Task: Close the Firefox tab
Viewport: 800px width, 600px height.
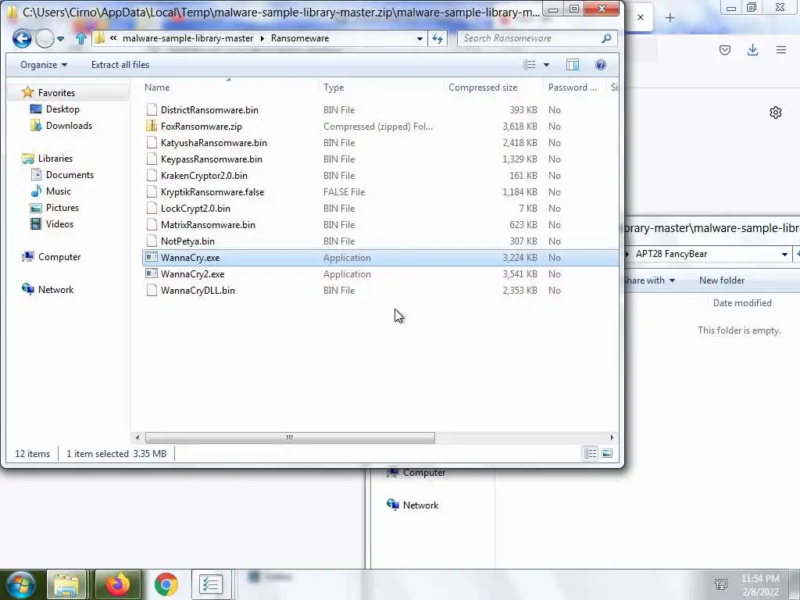Action: [641, 17]
